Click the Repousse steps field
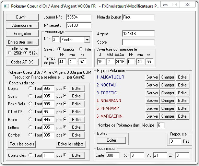This screenshot has width=199, height=166. coord(175,141)
